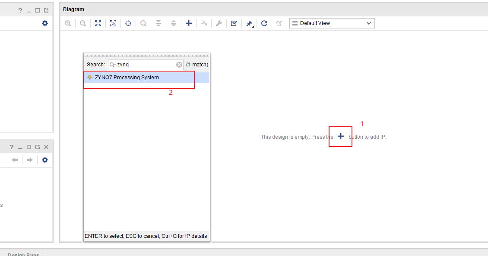Click the help question mark in lower left panel

[x=12, y=147]
